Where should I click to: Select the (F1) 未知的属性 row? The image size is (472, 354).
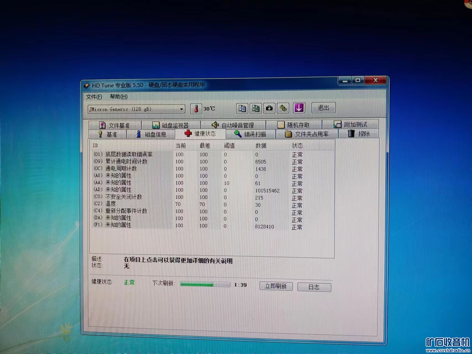(198, 225)
